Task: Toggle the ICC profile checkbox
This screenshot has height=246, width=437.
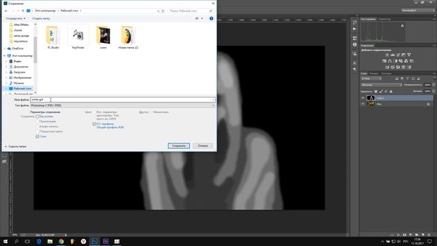Action: pyautogui.click(x=94, y=124)
